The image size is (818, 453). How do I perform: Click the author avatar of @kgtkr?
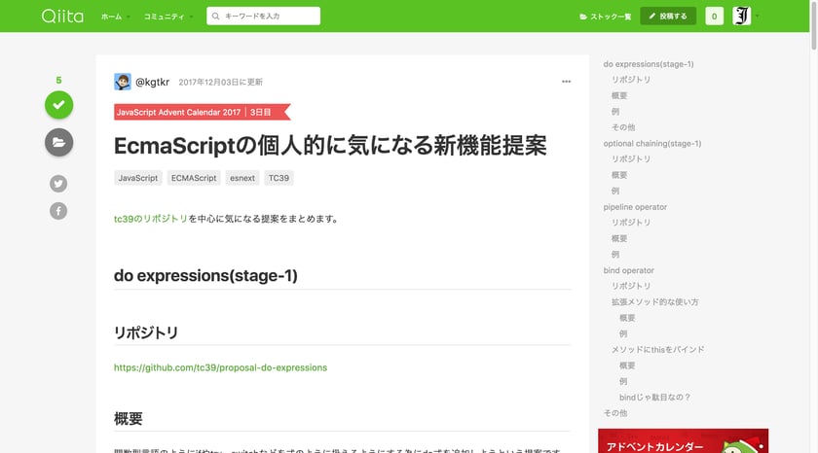123,82
